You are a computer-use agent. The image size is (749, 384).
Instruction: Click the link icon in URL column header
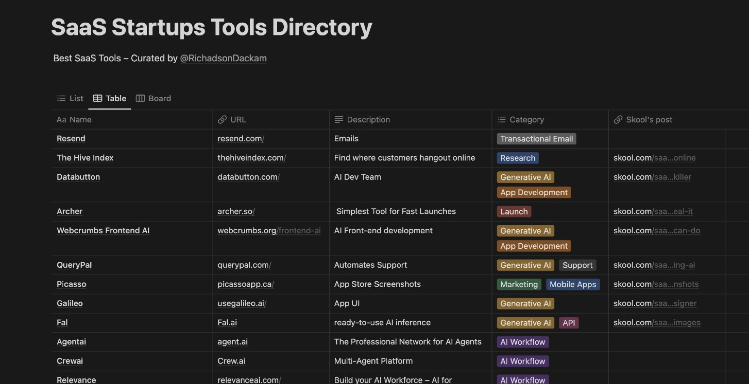[x=222, y=120]
